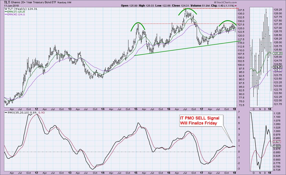Click the EMA(17) 125.25 legend entry
This screenshot has height=175, width=286.
[x=16, y=12]
